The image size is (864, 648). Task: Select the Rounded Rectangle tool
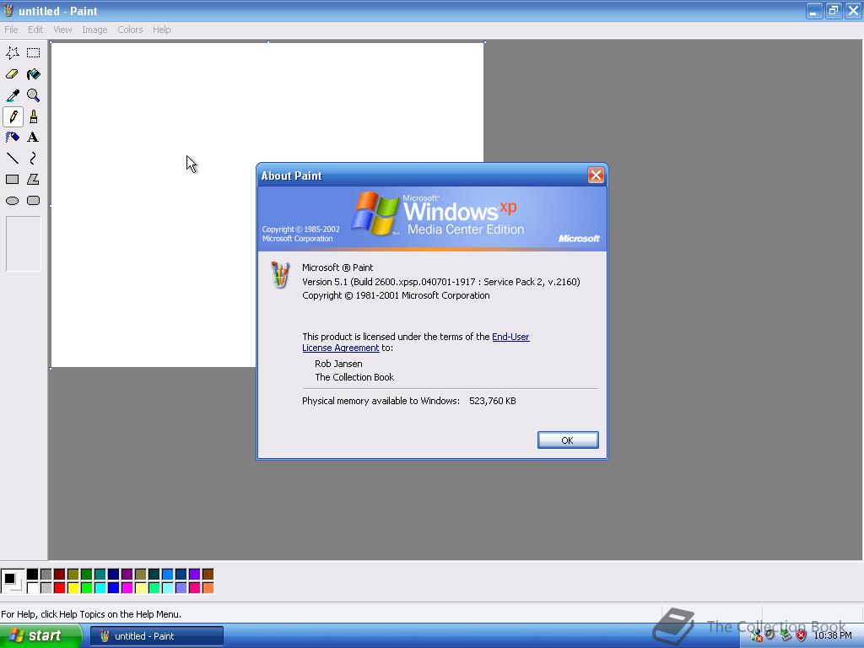(34, 201)
